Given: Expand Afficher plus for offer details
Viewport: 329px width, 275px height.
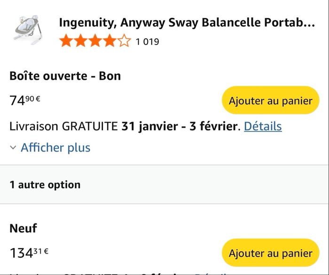Looking at the screenshot, I should pos(55,148).
